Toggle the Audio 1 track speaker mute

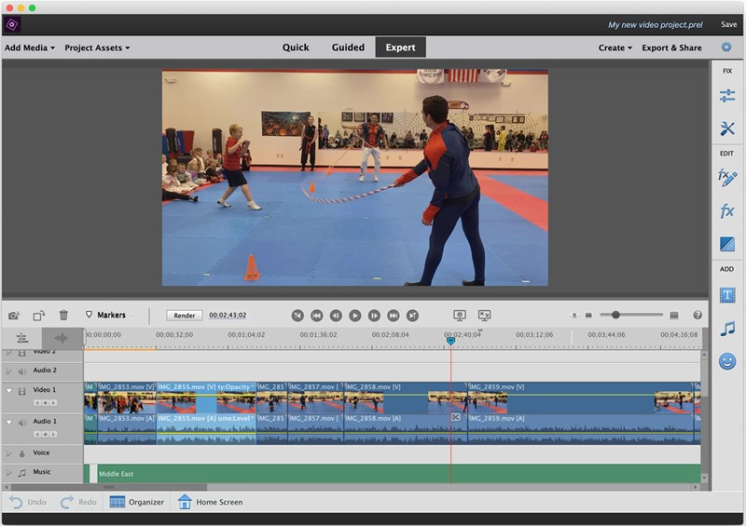(x=22, y=422)
